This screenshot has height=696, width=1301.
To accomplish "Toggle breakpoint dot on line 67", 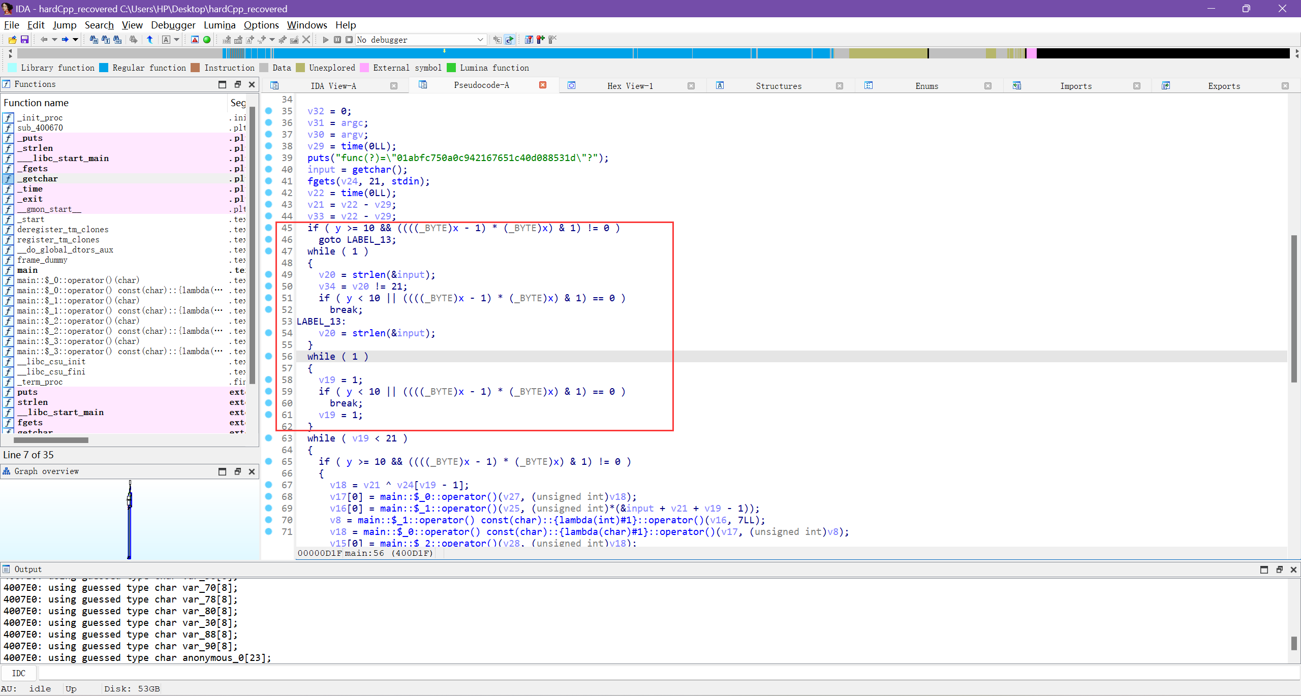I will tap(269, 485).
